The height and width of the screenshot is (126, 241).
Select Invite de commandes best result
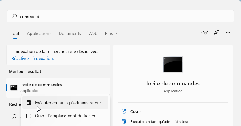(x=58, y=88)
